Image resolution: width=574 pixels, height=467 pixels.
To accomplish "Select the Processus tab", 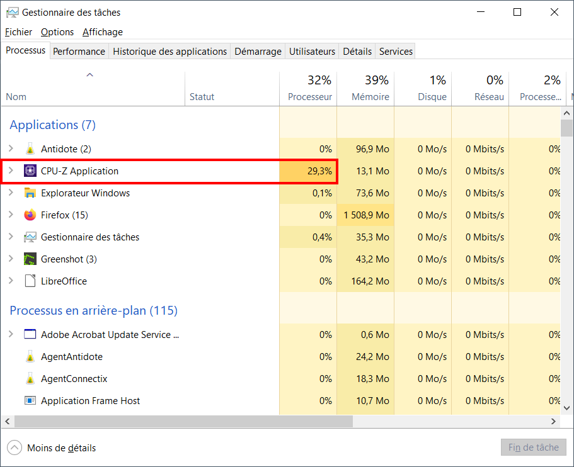I will pyautogui.click(x=26, y=50).
